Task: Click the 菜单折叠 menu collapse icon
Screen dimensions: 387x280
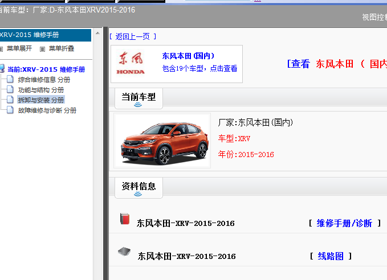Action: coord(42,49)
